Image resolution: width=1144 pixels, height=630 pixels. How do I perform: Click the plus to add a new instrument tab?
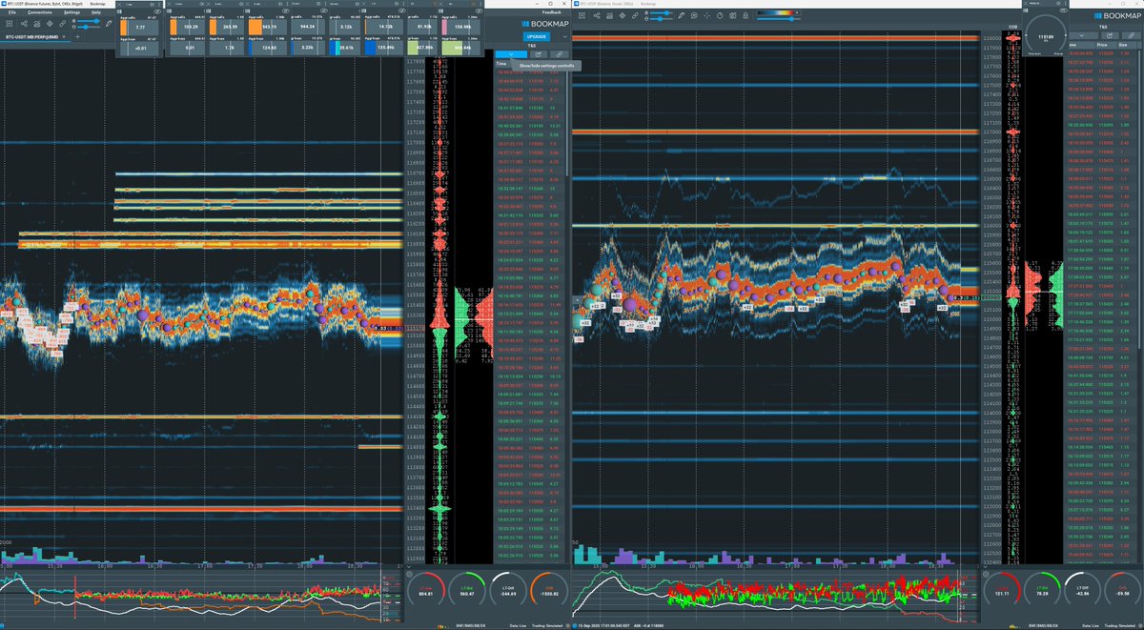point(77,35)
